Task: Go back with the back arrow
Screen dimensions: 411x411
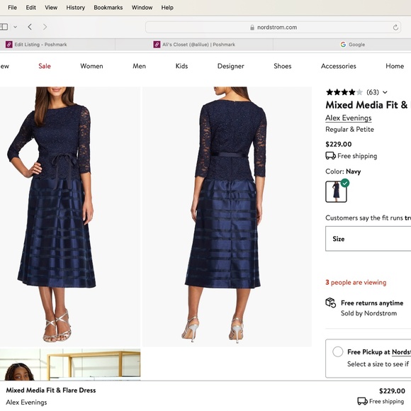Action: point(30,27)
